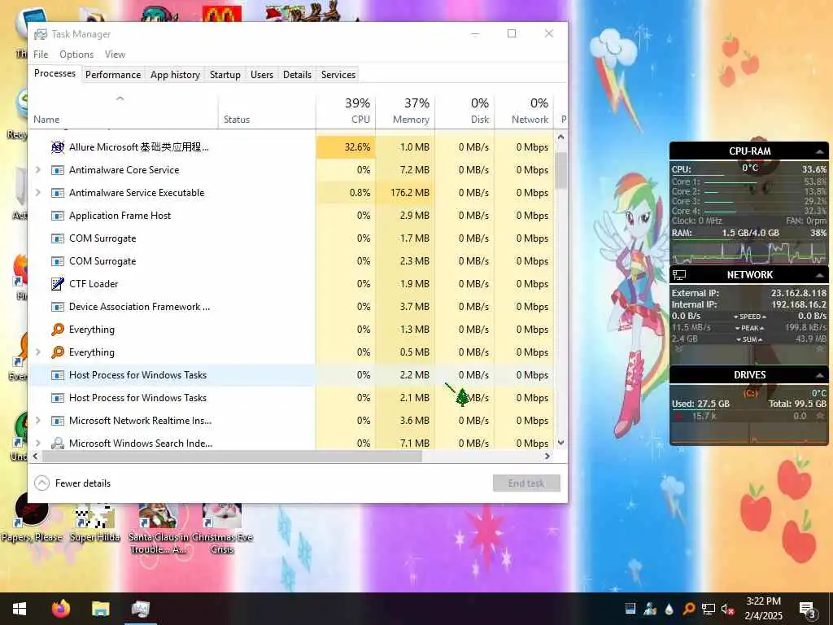This screenshot has height=625, width=833.
Task: Click the CTF Loader pen icon
Action: (x=58, y=284)
